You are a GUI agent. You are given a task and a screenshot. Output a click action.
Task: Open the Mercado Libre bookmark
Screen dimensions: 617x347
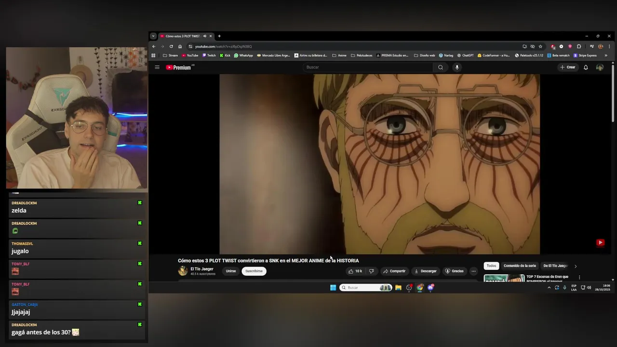point(273,55)
